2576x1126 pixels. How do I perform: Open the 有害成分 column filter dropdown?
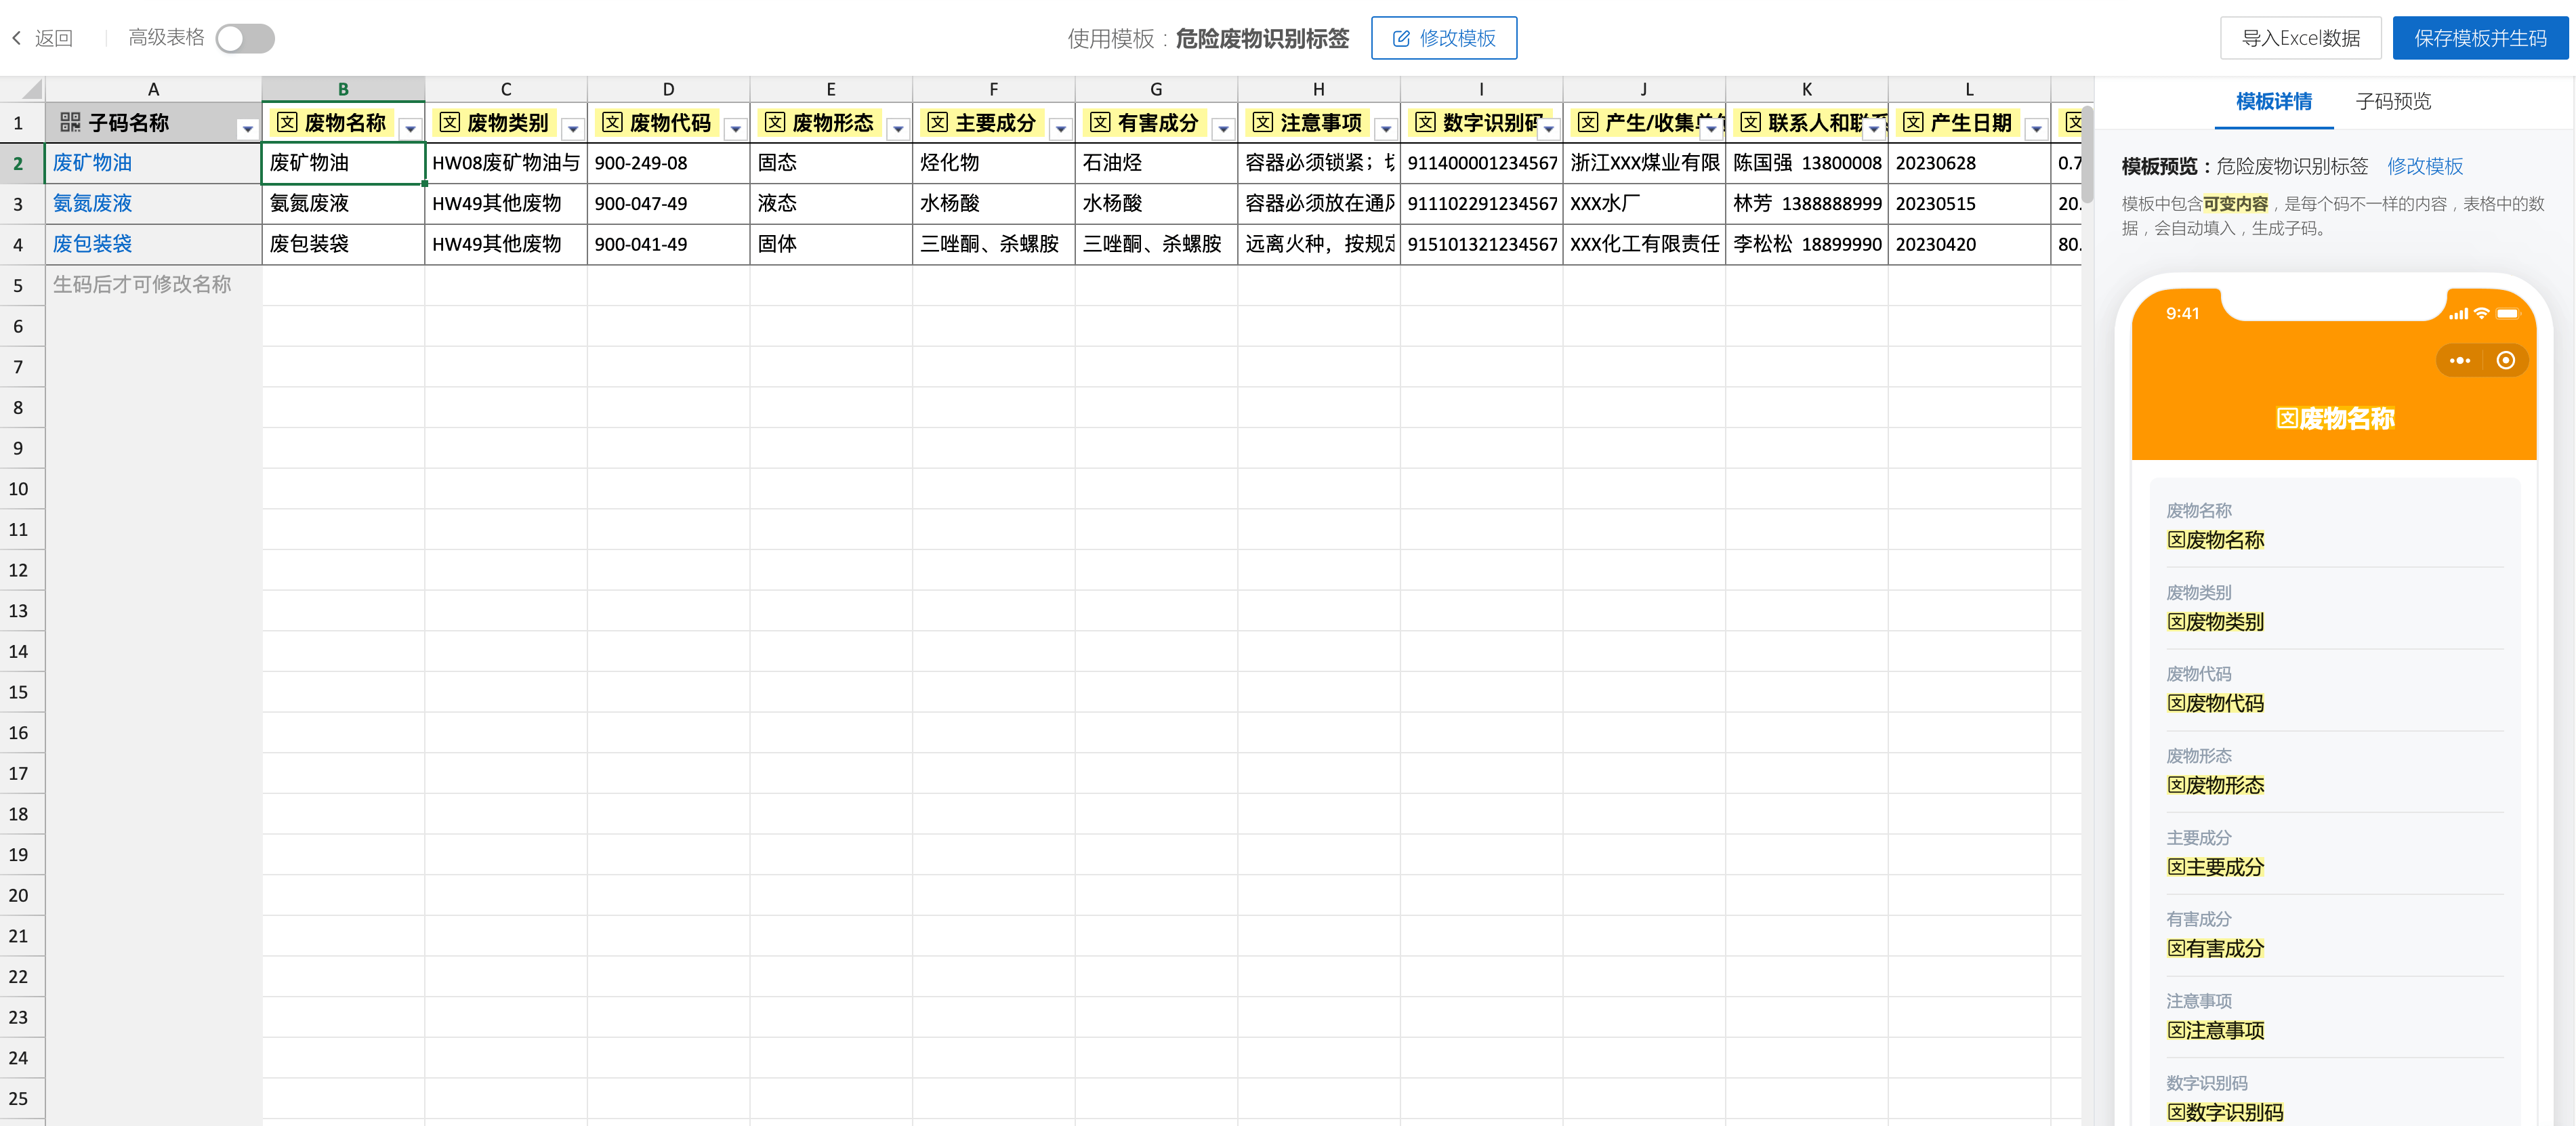[1223, 128]
